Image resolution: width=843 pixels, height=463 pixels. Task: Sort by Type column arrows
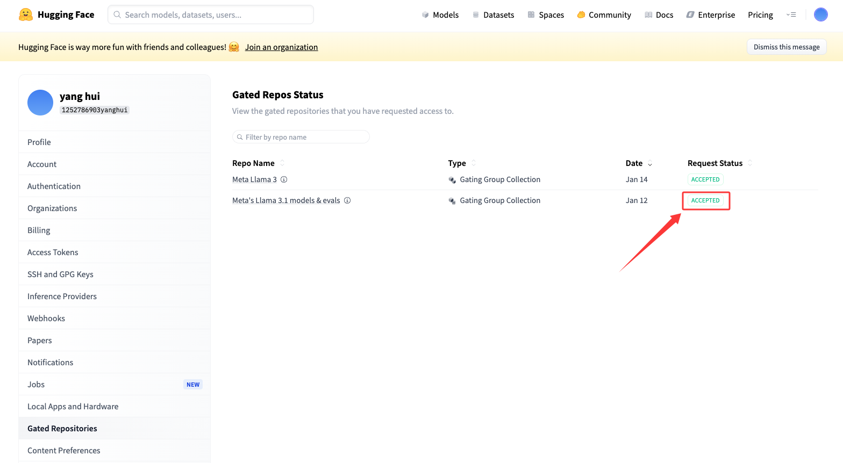point(474,163)
